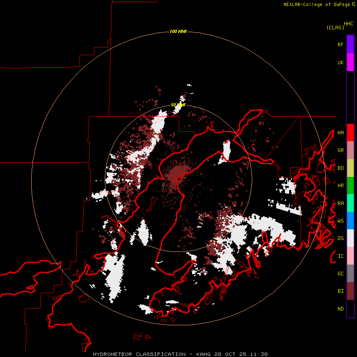Select the BD yellow legend block
The height and width of the screenshot is (357, 357).
pyautogui.click(x=350, y=168)
